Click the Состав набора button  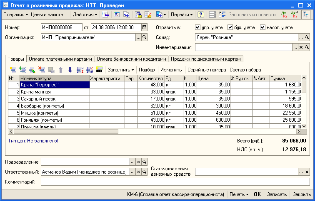[x=245, y=70]
